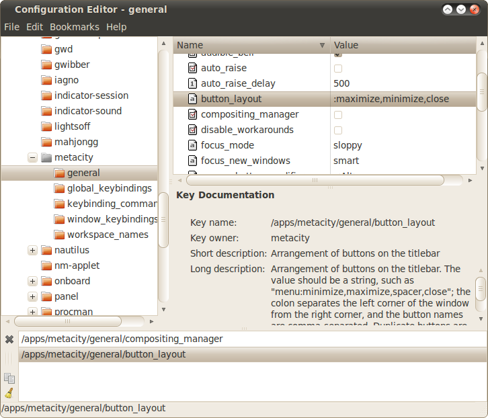488x418 pixels.
Task: Click the key list scroll-right arrow
Action: point(470,180)
